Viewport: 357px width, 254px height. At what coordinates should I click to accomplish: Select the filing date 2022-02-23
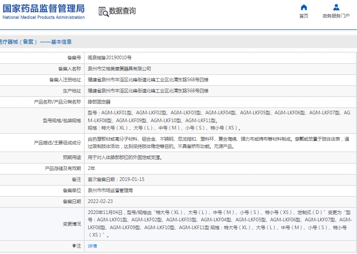coord(100,201)
